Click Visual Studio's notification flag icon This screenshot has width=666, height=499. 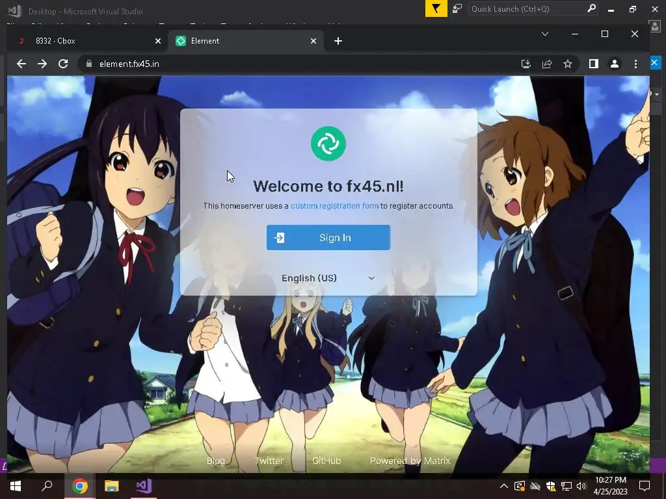click(436, 9)
